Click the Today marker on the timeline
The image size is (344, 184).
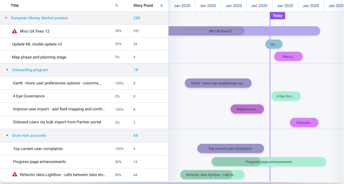(x=277, y=16)
